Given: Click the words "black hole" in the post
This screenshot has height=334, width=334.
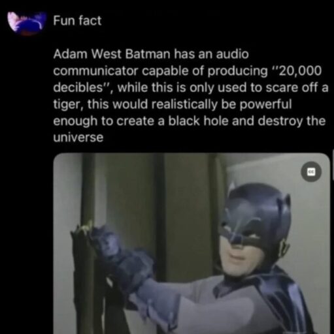Looking at the screenshot, I should pos(198,121).
